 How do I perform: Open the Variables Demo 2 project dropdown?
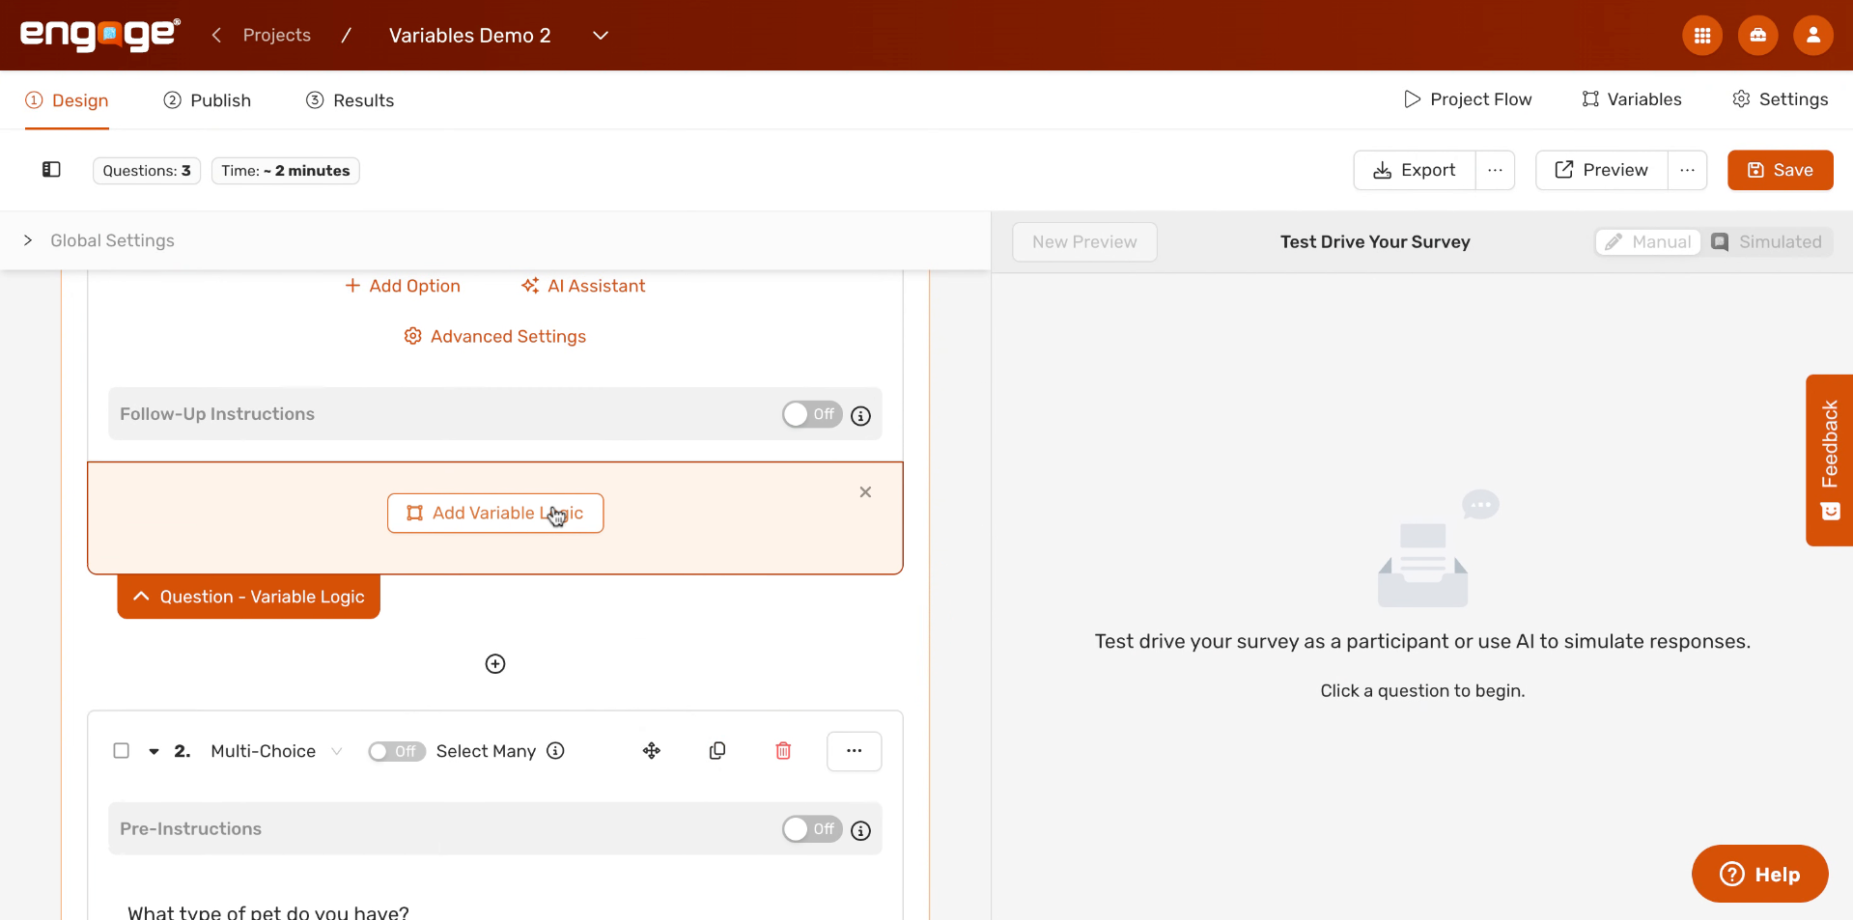[600, 36]
